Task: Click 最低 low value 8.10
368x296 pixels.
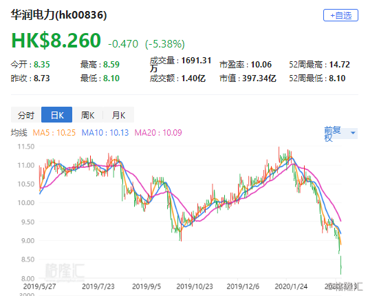Action: point(111,78)
